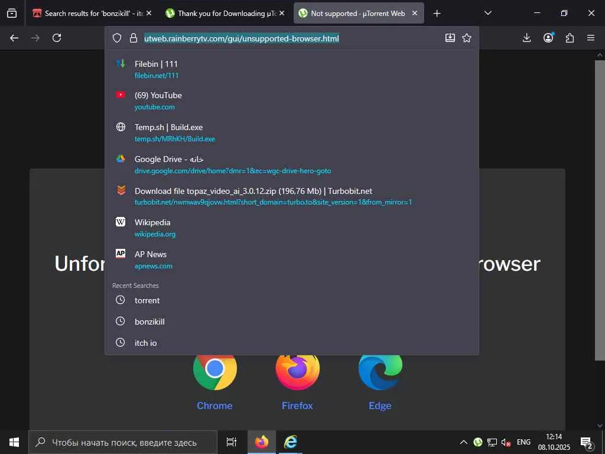
Task: Click the Turbobit favicon
Action: (x=121, y=190)
